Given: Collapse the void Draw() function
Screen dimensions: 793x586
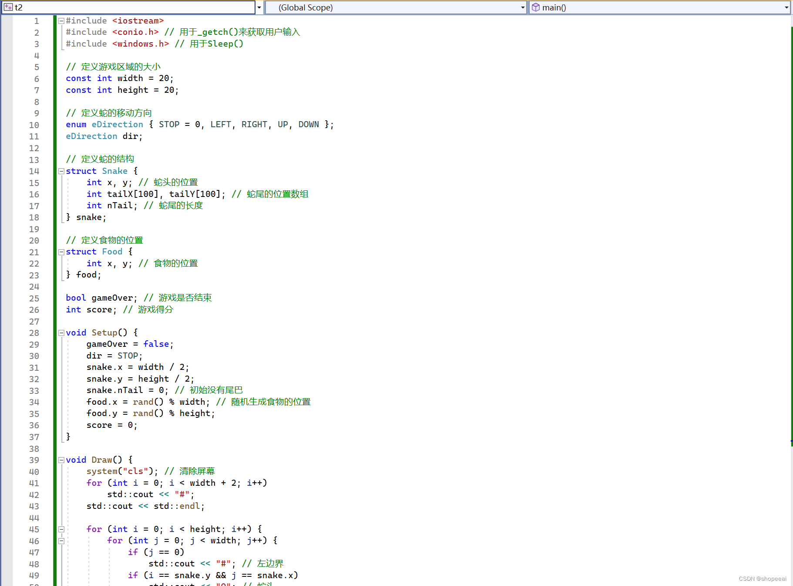Looking at the screenshot, I should (61, 460).
